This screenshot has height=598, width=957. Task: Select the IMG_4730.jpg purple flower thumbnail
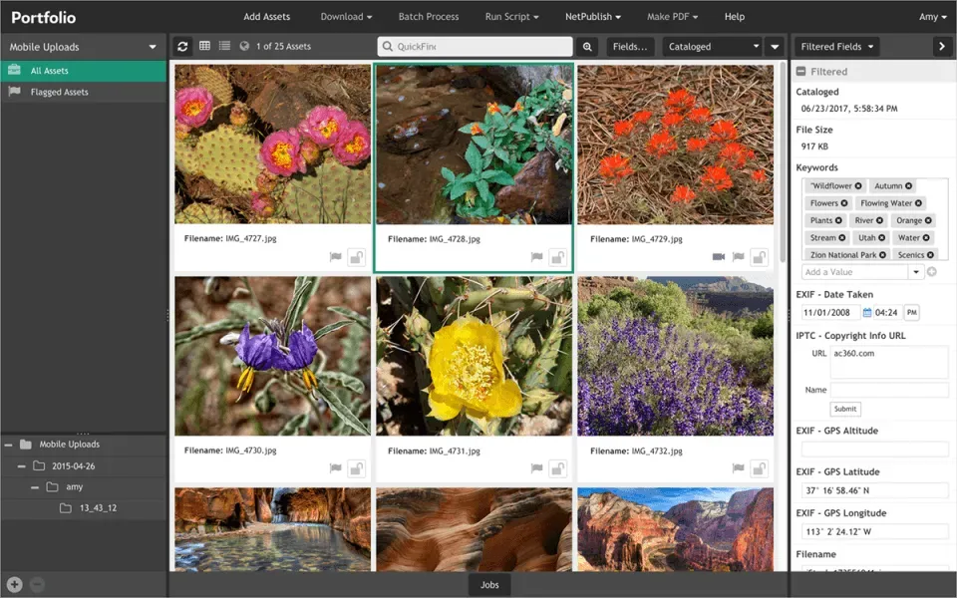[272, 356]
